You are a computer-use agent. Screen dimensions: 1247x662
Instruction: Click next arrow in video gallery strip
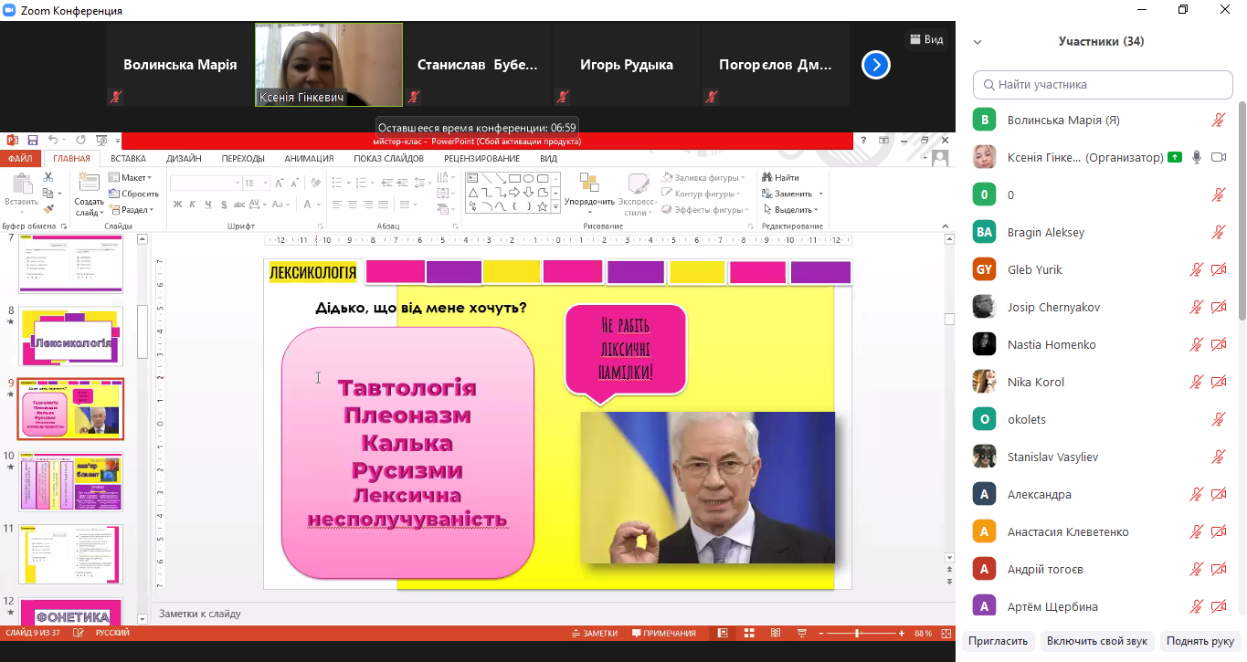pyautogui.click(x=875, y=65)
